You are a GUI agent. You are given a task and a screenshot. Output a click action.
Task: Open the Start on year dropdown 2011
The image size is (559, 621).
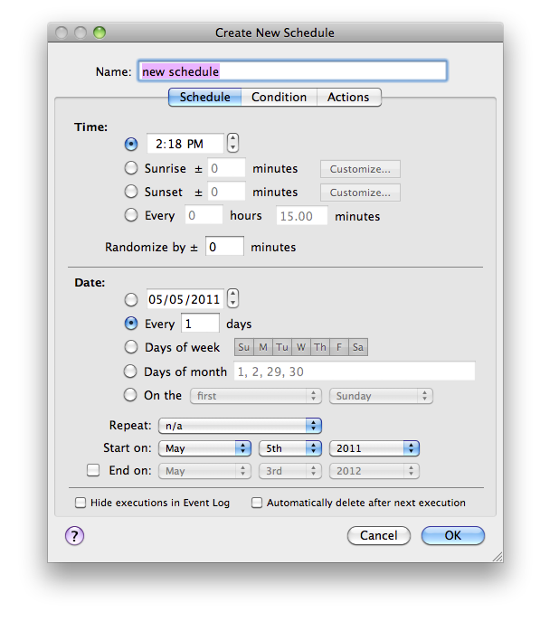(x=374, y=448)
